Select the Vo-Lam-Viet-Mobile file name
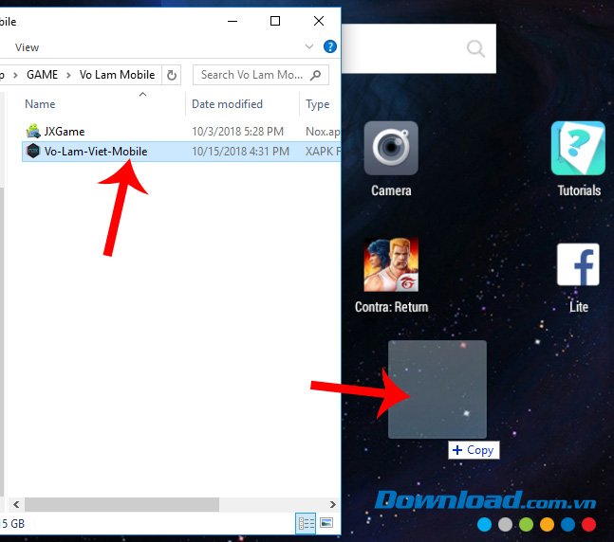Viewport: 614px width, 542px height. [x=96, y=152]
